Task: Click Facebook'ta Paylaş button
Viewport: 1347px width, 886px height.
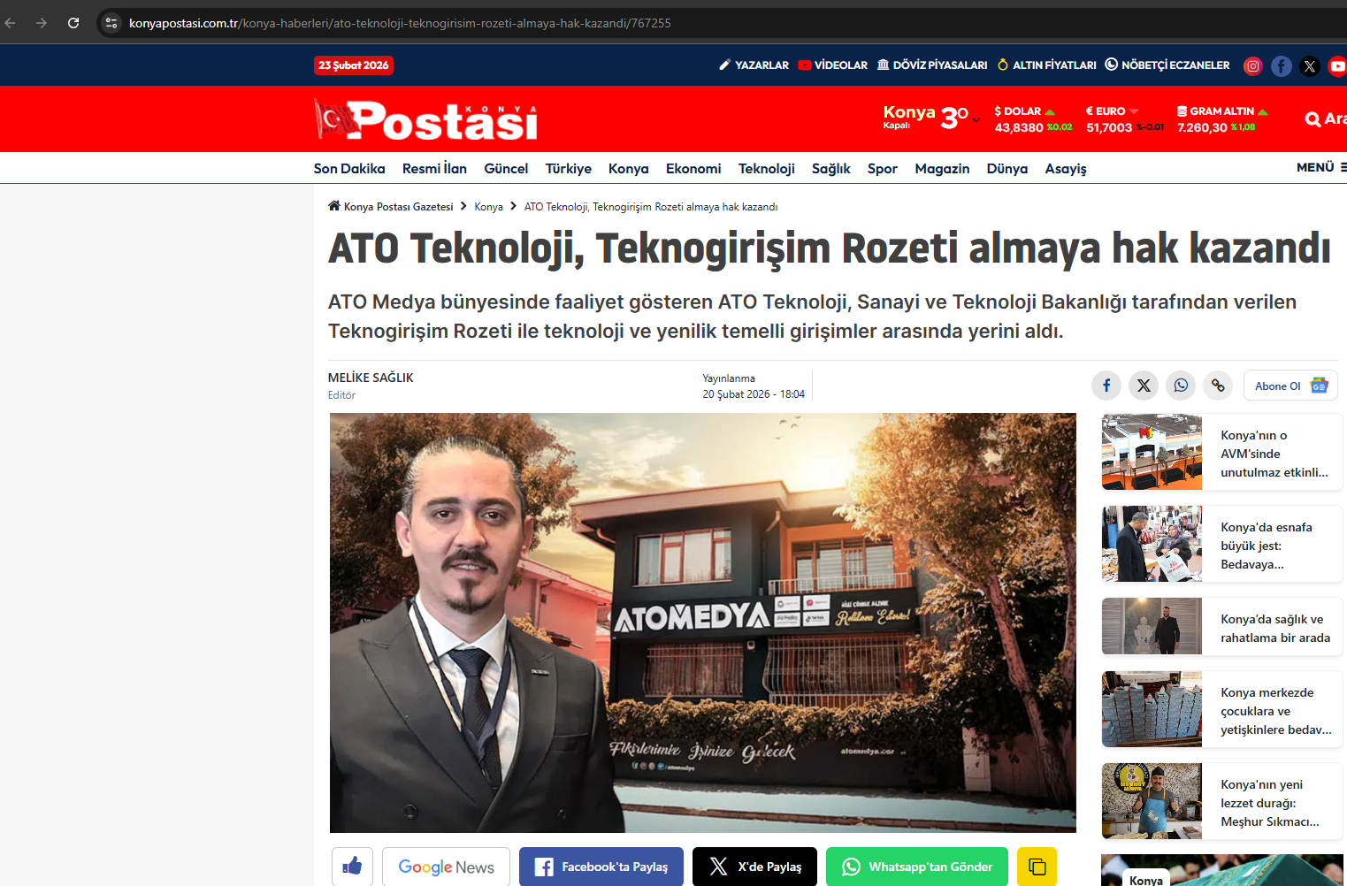Action: click(x=601, y=867)
